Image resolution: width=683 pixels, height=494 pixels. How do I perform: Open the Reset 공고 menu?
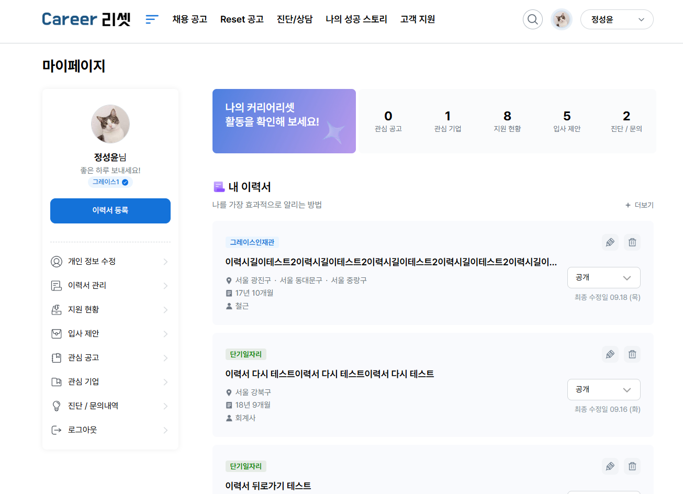(x=242, y=19)
